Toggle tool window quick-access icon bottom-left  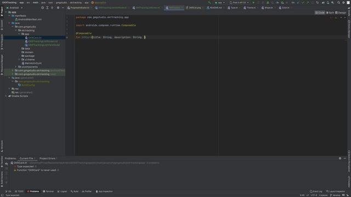coord(2,195)
